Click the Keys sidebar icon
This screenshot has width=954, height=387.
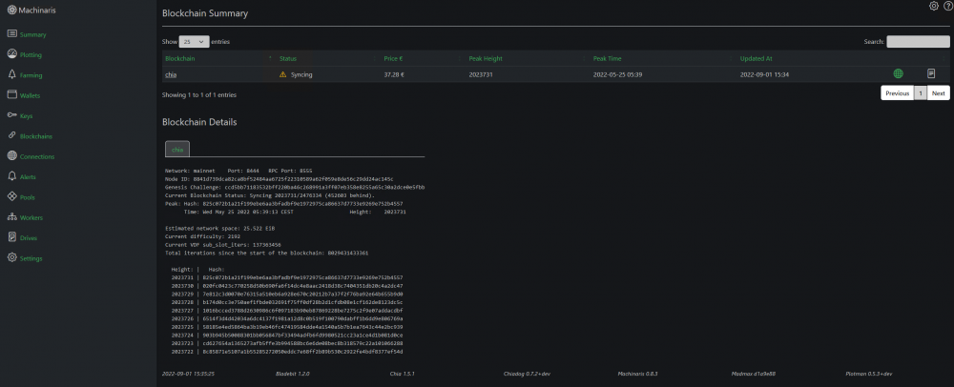click(11, 115)
